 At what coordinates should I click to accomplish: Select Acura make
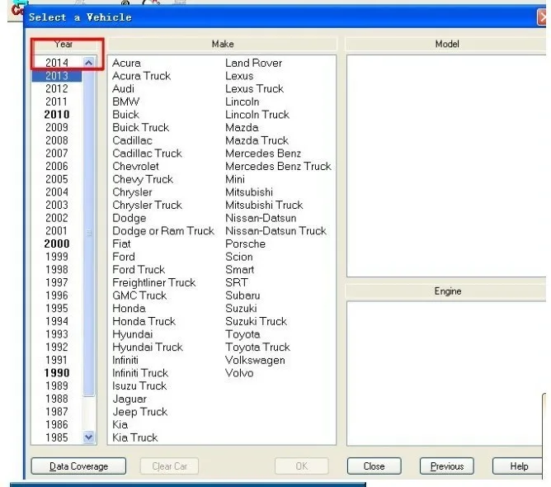pos(126,63)
